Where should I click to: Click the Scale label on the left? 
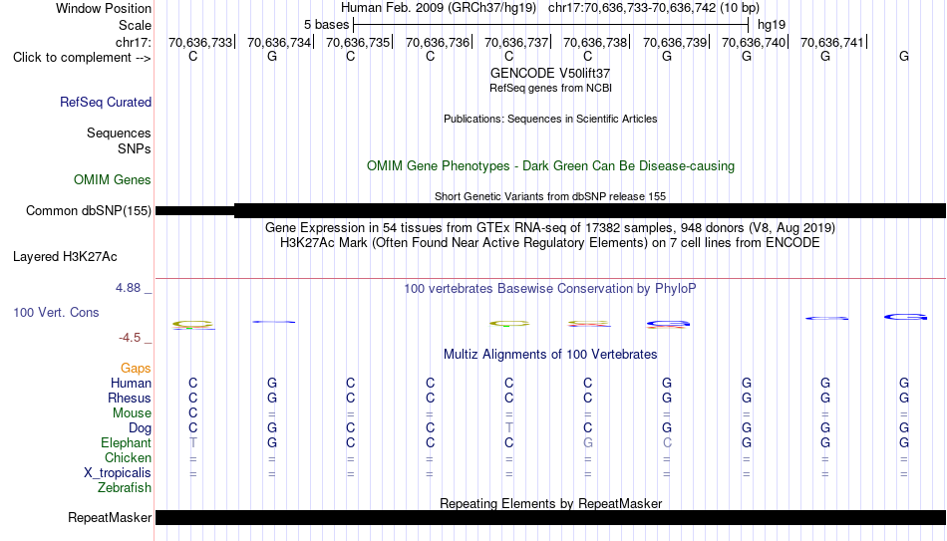point(136,25)
